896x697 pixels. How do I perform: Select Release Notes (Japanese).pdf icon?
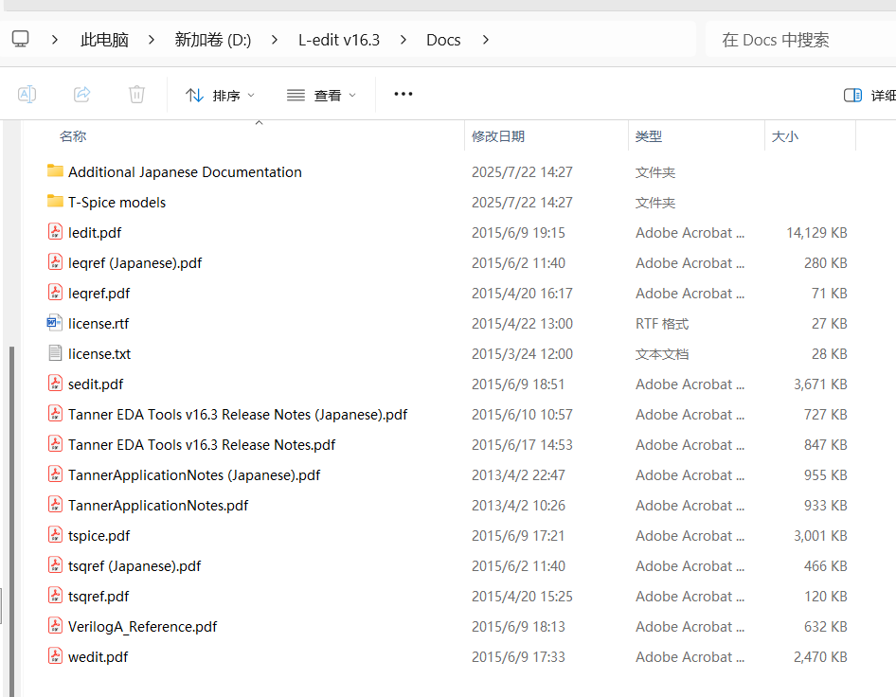coord(55,413)
